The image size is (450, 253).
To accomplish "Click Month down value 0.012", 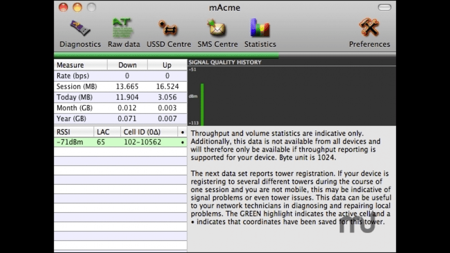I will point(127,108).
